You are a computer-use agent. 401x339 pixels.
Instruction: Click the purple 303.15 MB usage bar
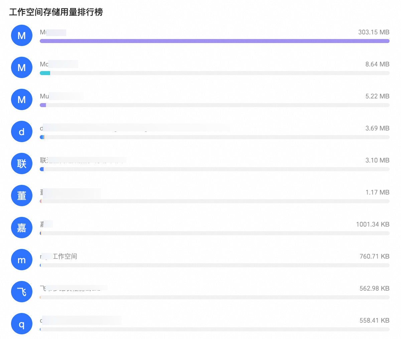215,41
